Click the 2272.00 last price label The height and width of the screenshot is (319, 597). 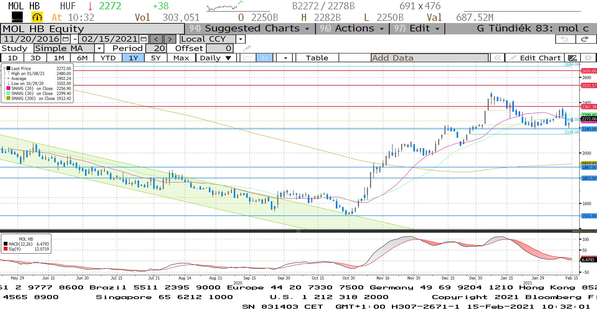click(x=589, y=119)
